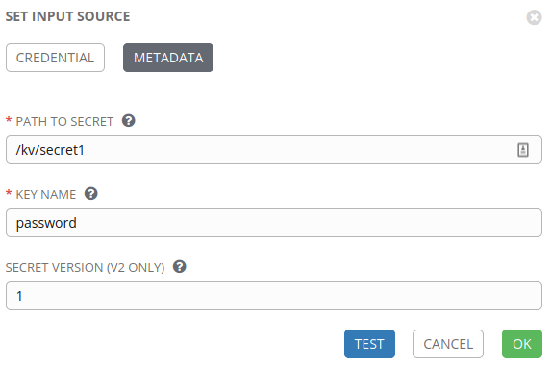The height and width of the screenshot is (367, 552).
Task: Open the Path to Secret help tooltip icon
Action: pos(129,121)
